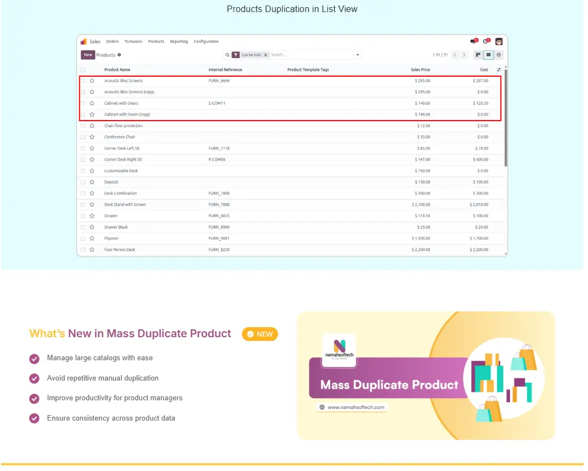Screen dimensions: 588x471
Task: Favorite the Acoustic Bloc Screens star
Action: [92, 81]
